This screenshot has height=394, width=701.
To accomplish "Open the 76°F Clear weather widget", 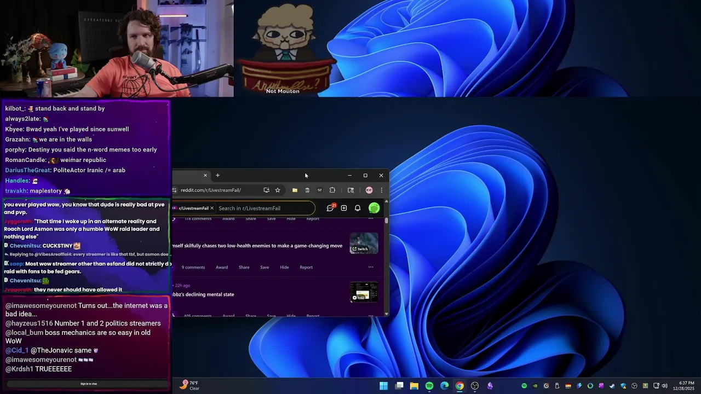I will click(189, 385).
